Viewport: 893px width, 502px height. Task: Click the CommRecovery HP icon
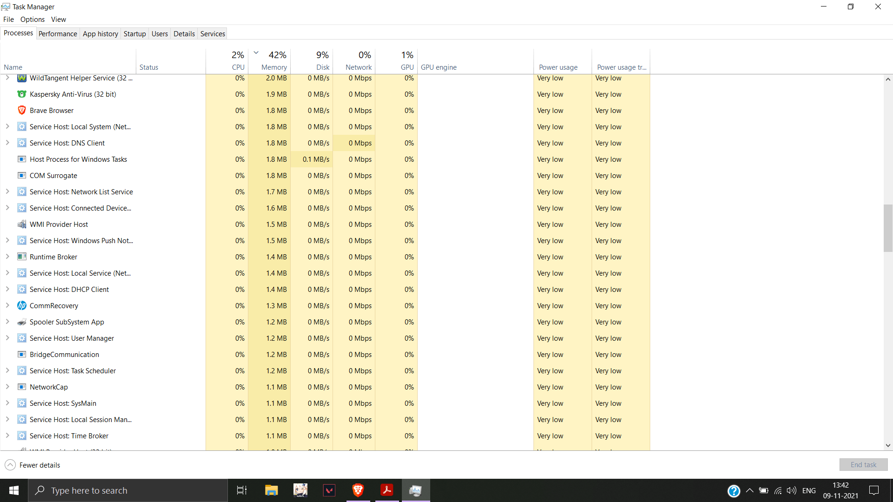click(22, 306)
